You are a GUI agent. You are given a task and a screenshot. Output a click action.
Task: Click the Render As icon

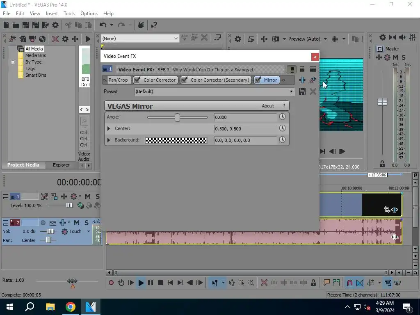tap(46, 25)
